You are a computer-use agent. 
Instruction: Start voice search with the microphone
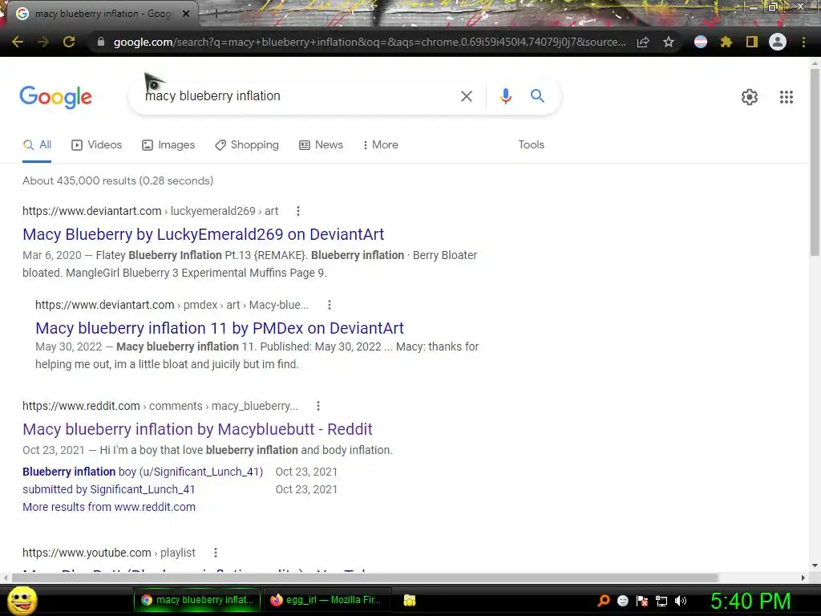point(506,96)
